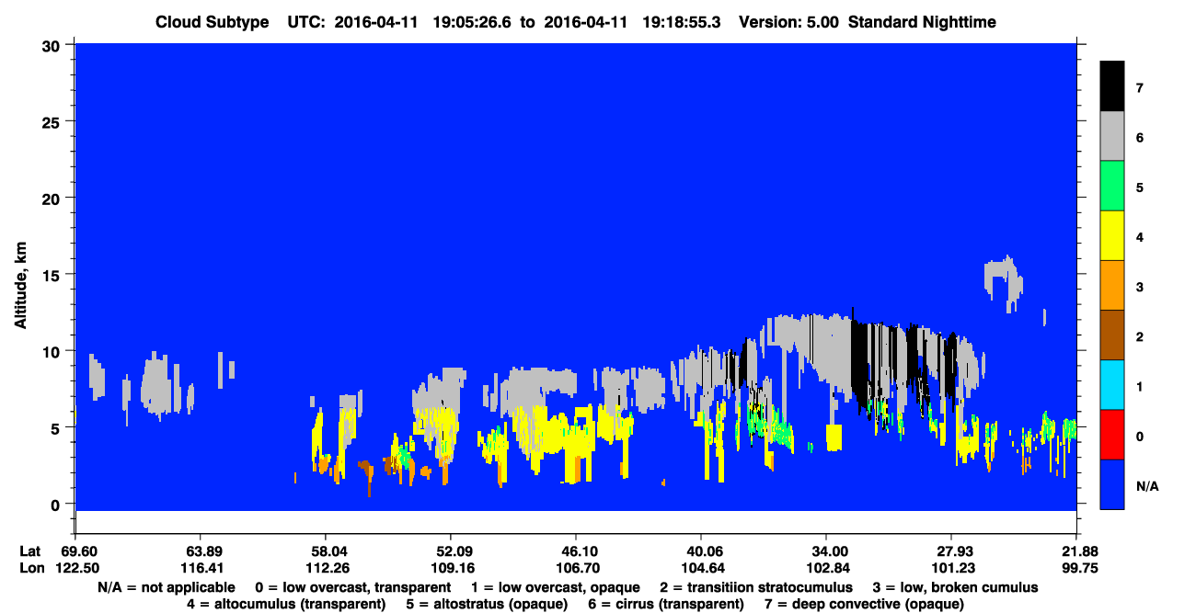Click the colorbar label N/A
This screenshot has height=613, width=1196.
click(x=1146, y=485)
